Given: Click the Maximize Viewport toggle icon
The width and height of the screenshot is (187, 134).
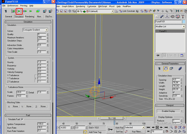Looking at the screenshot, I should (184, 131).
